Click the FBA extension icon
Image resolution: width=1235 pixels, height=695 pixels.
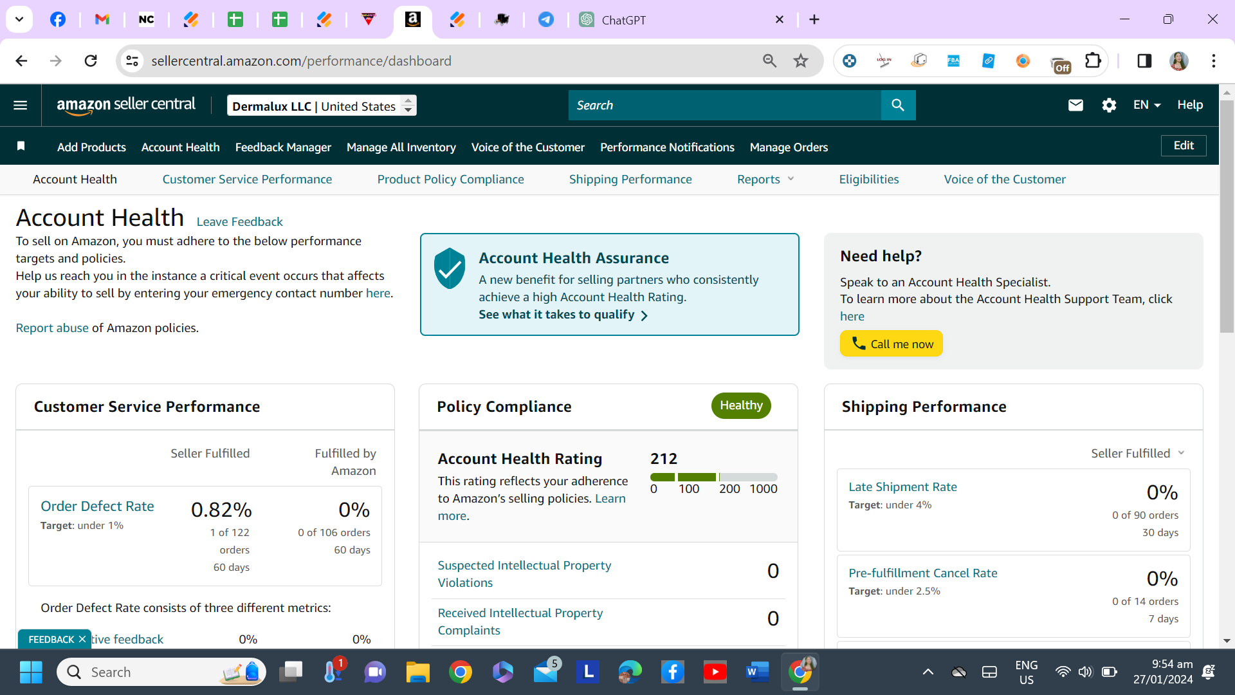[953, 60]
